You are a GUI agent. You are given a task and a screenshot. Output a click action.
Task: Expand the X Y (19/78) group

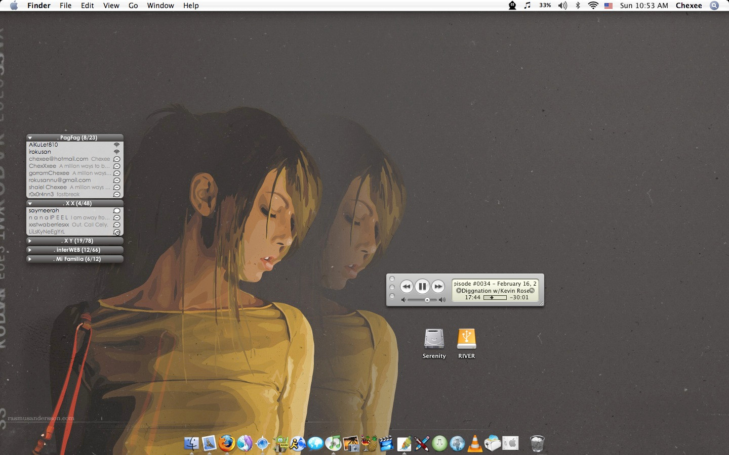point(30,241)
